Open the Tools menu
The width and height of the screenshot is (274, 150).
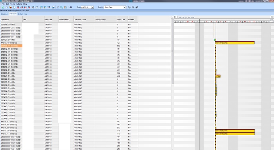click(x=12, y=4)
